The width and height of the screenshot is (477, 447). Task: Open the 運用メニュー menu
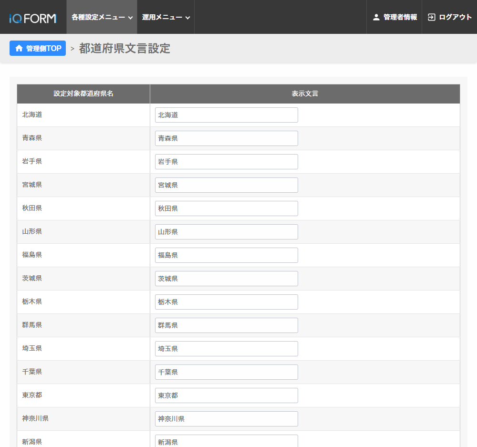[x=162, y=17]
